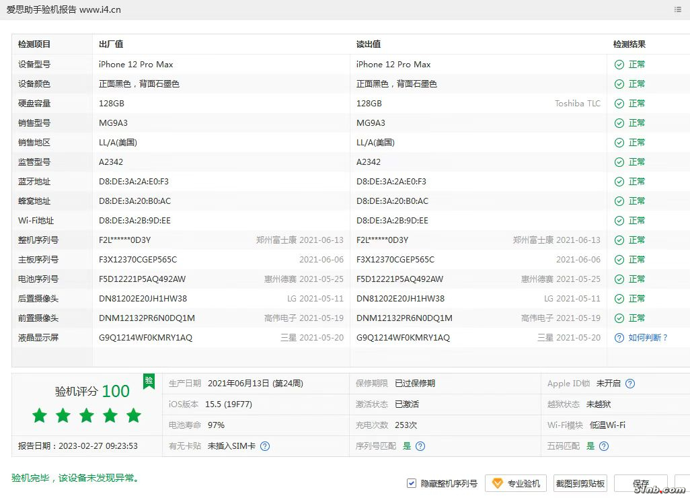Viewport: 690px width, 498px height.
Task: Click the five-star rating display
Action: [86, 415]
